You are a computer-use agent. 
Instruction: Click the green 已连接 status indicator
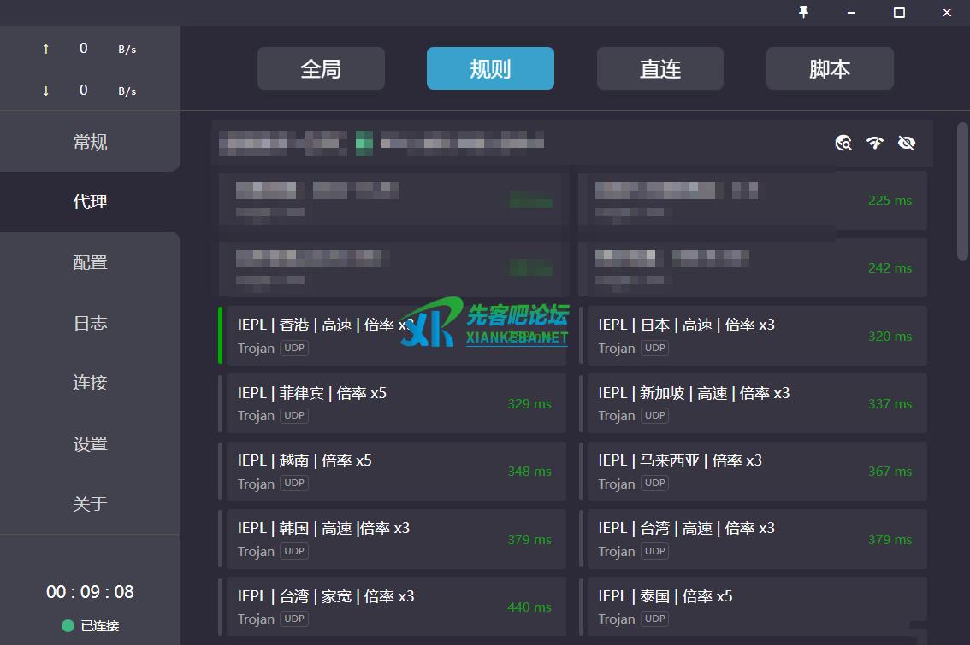[x=68, y=625]
